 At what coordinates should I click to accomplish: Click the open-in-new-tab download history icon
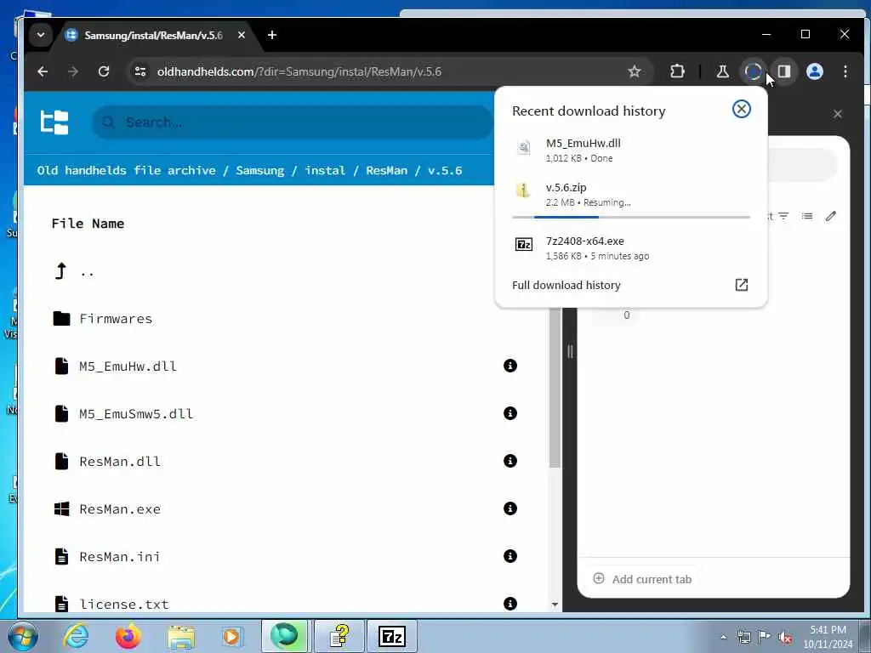741,285
